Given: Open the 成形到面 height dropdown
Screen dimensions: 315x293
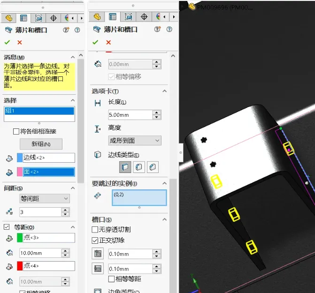Looking at the screenshot, I should (134, 140).
